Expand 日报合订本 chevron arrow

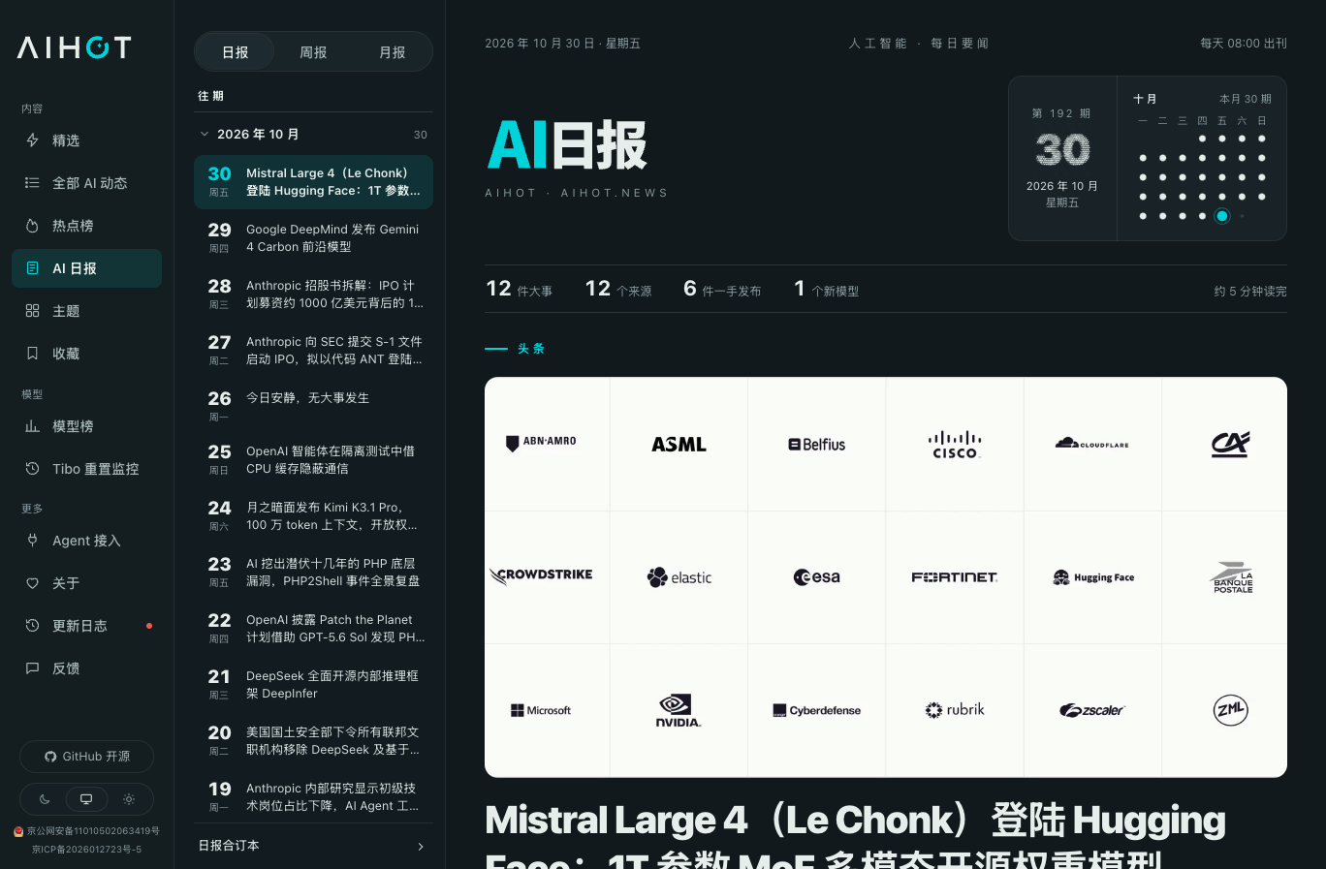coord(421,846)
